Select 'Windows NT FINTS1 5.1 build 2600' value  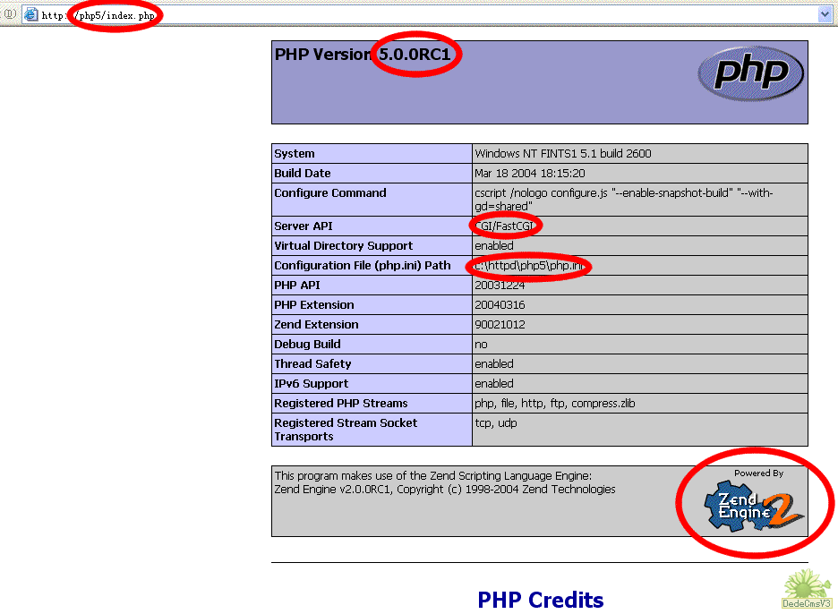[x=563, y=153]
